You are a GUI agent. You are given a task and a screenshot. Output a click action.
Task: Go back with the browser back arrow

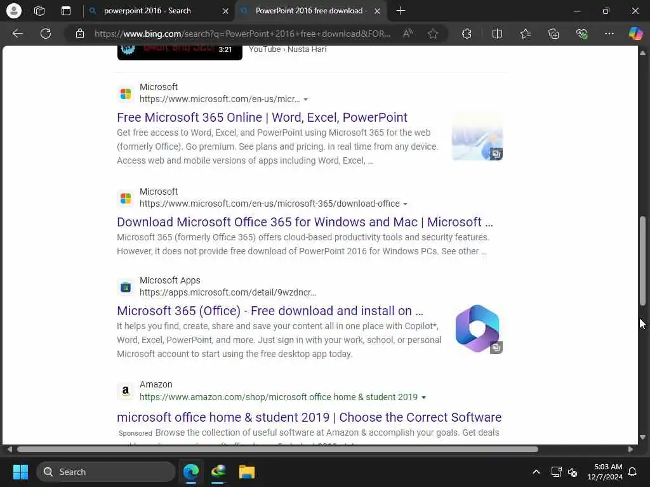click(x=17, y=34)
